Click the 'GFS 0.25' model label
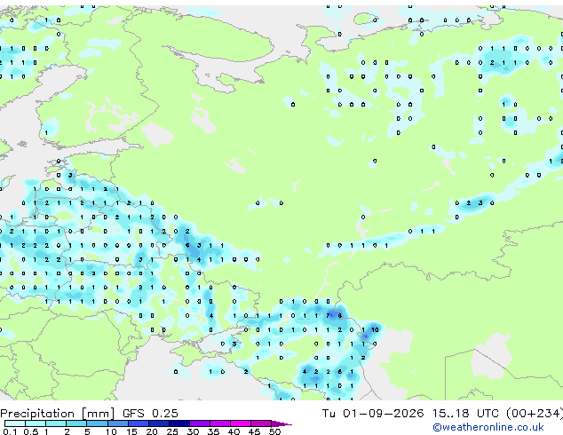Screen dimensions: 563x435 pos(150,414)
